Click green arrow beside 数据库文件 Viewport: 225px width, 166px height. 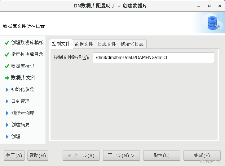[7, 78]
